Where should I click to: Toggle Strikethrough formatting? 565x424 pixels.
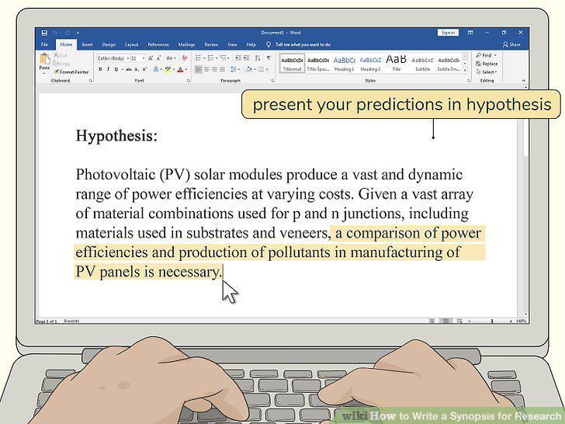point(129,69)
